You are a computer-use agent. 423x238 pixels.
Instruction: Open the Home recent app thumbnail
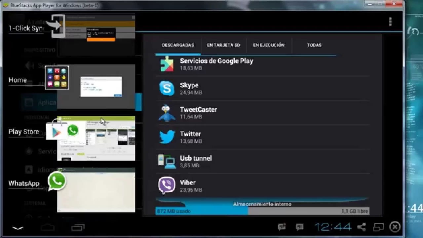click(x=96, y=87)
